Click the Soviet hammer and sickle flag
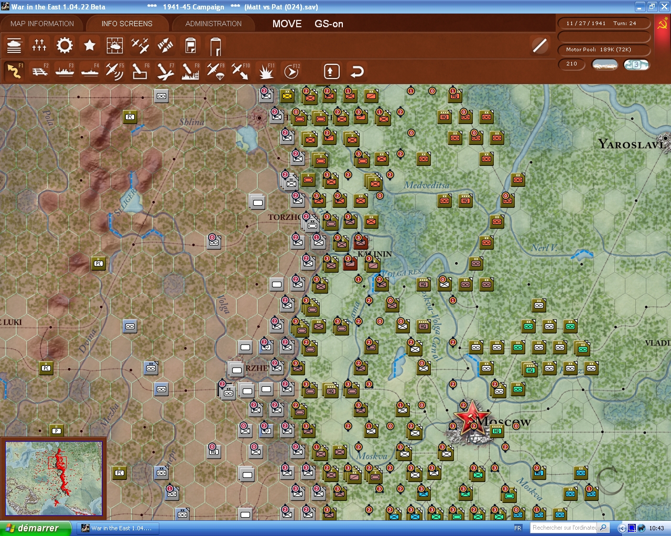The width and height of the screenshot is (671, 536). pos(663,25)
